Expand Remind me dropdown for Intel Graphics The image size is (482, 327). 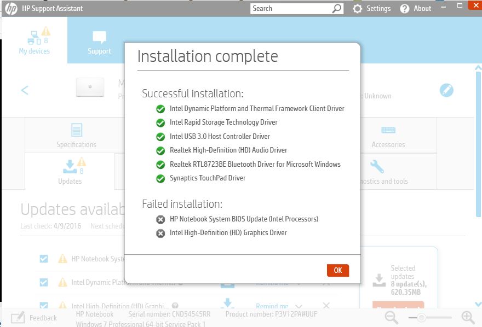(299, 306)
